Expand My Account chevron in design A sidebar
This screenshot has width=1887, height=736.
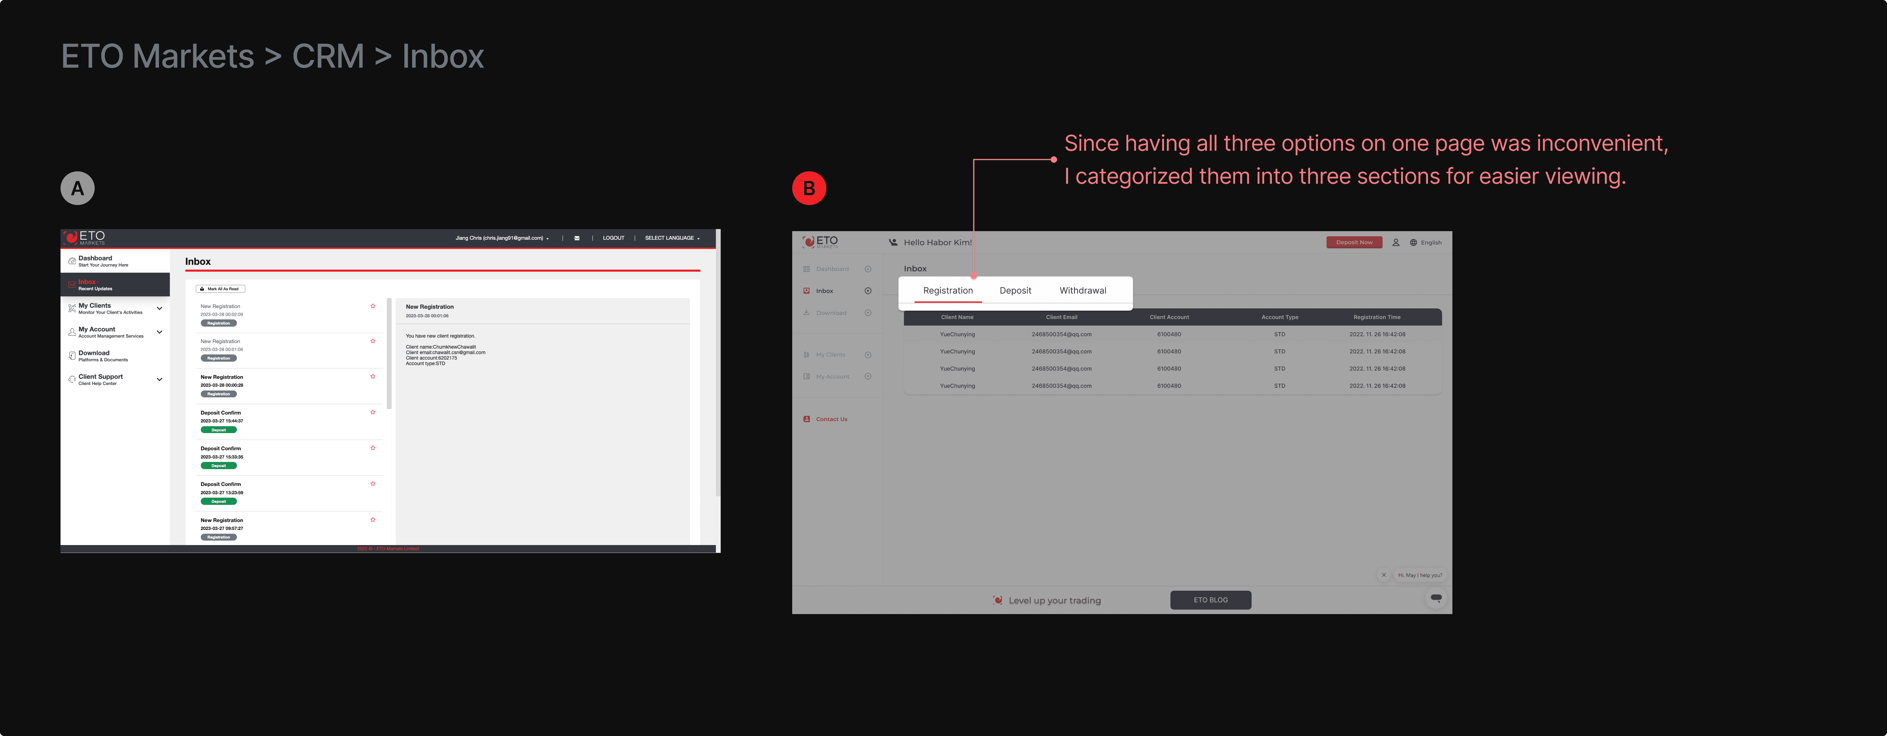[160, 332]
